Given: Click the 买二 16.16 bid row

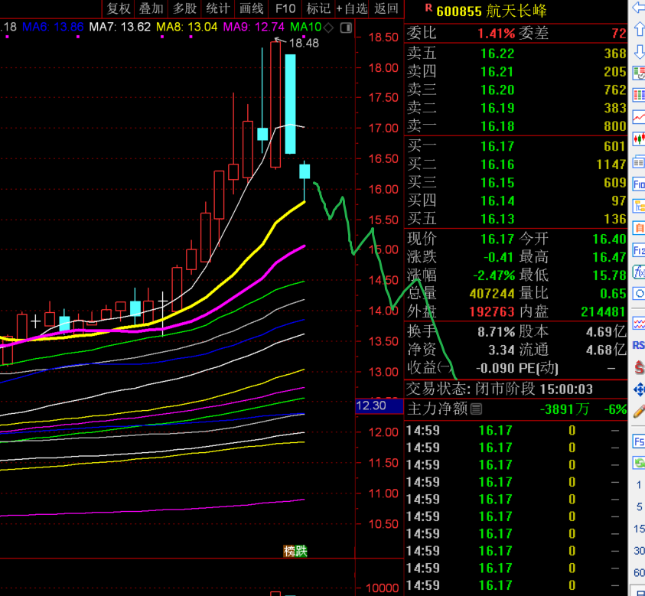Looking at the screenshot, I should (516, 164).
